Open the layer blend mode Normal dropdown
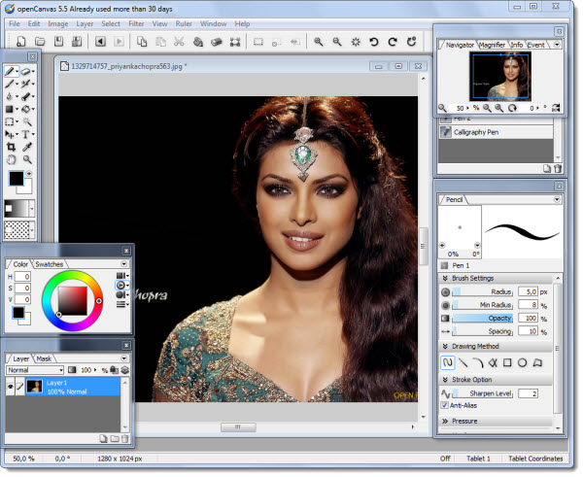583x477 pixels. click(x=35, y=370)
